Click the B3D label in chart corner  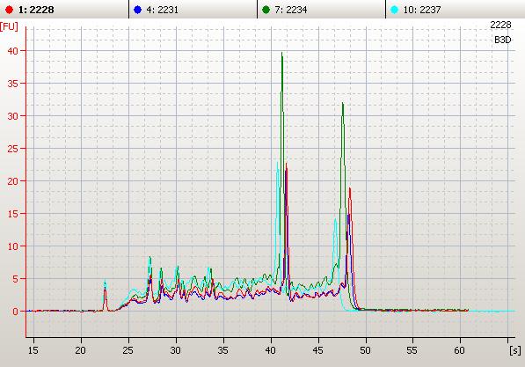[502, 40]
